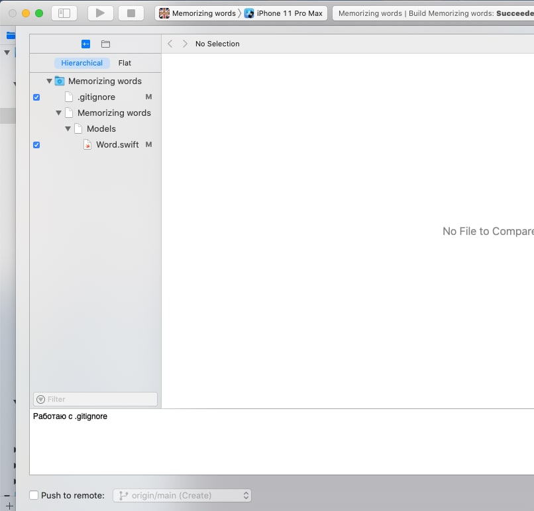Collapse the Models folder

[x=68, y=129]
